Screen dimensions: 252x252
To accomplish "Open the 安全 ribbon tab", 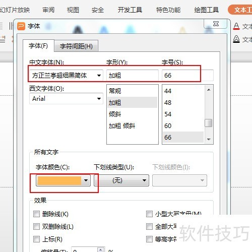I will [x=98, y=10].
